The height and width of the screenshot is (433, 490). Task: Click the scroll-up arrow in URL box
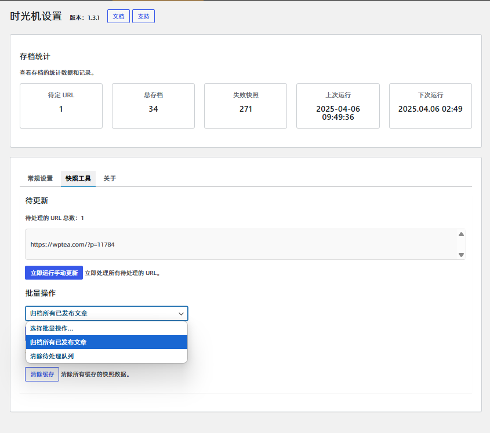pos(461,234)
